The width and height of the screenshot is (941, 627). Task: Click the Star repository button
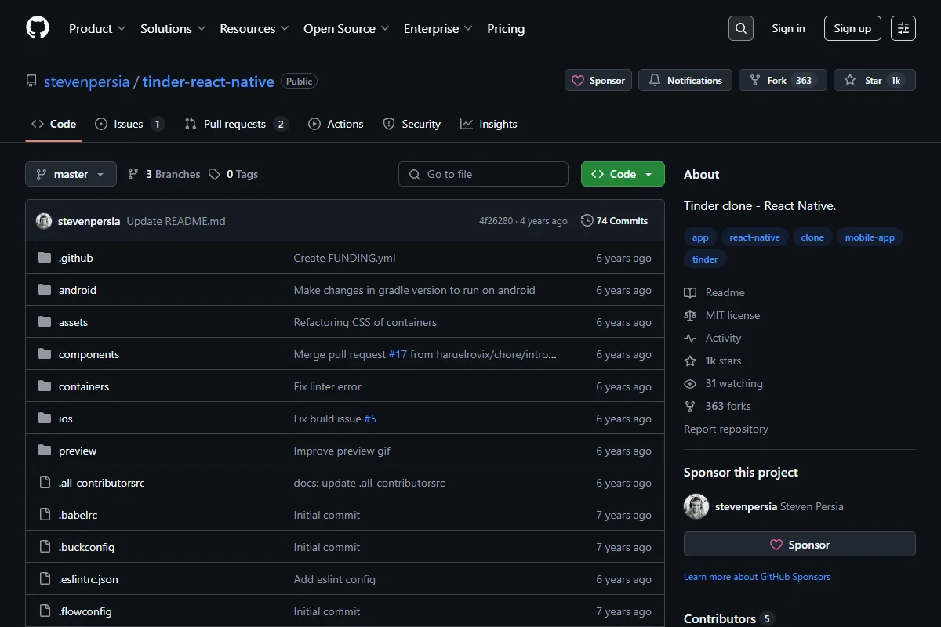coord(874,81)
